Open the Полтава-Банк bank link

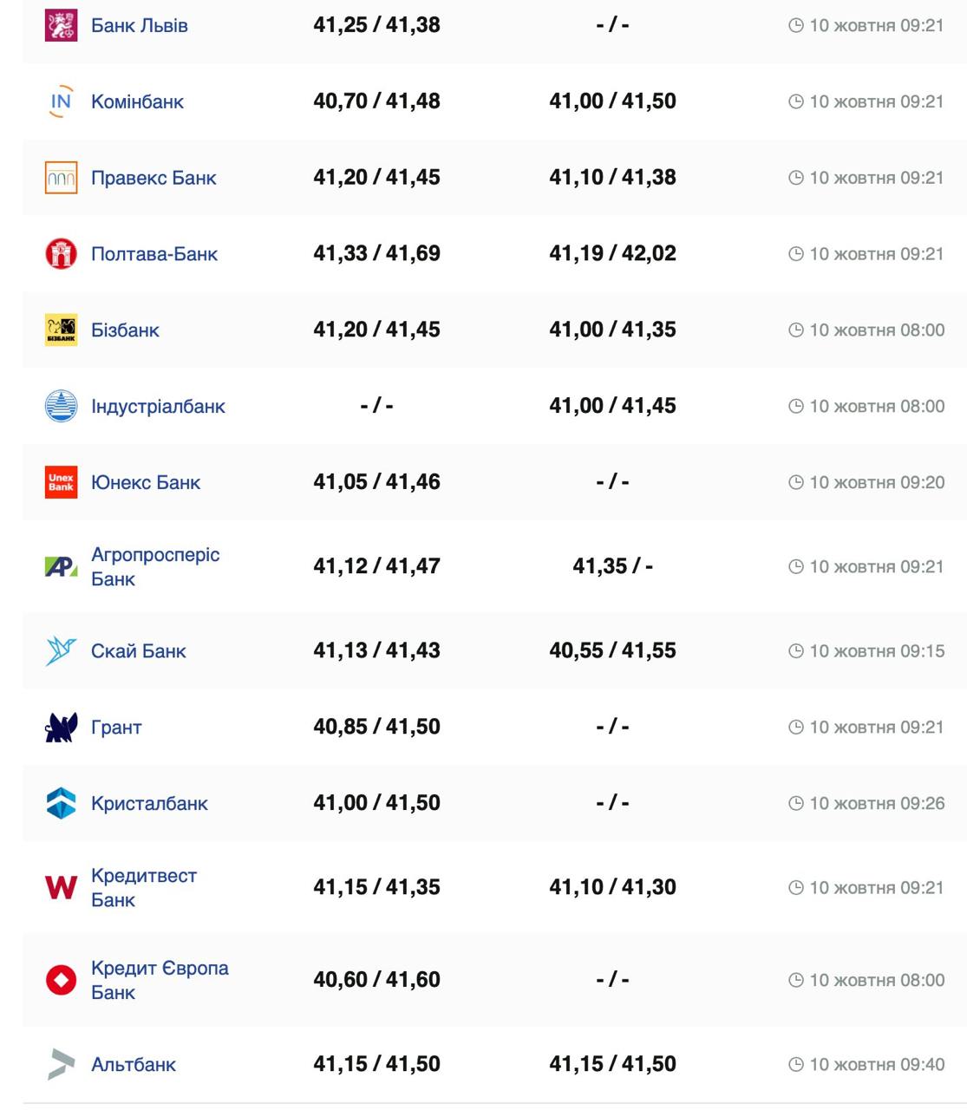click(x=154, y=254)
